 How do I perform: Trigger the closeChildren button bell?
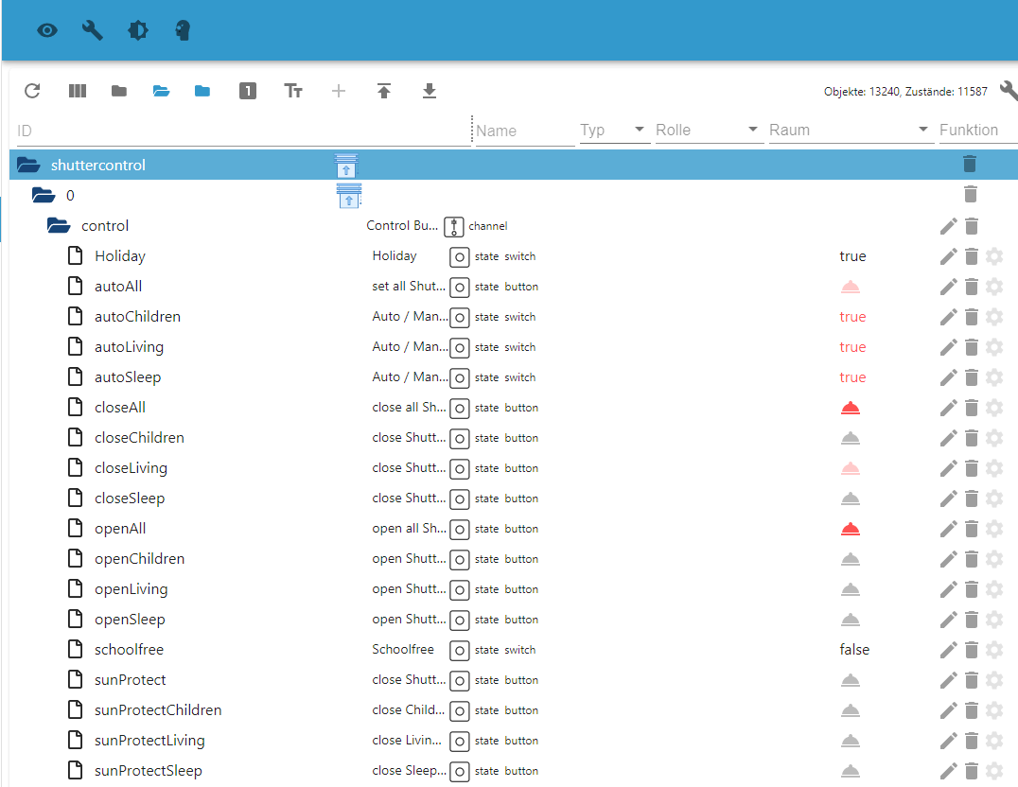click(851, 438)
